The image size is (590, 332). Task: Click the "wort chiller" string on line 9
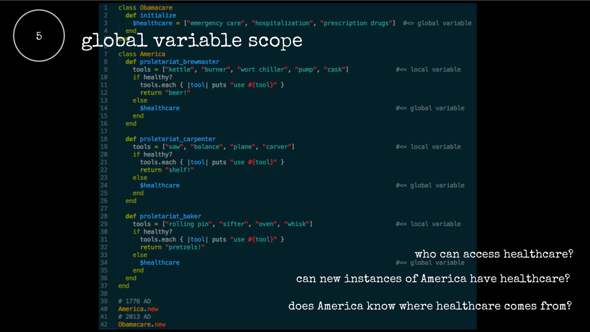263,69
